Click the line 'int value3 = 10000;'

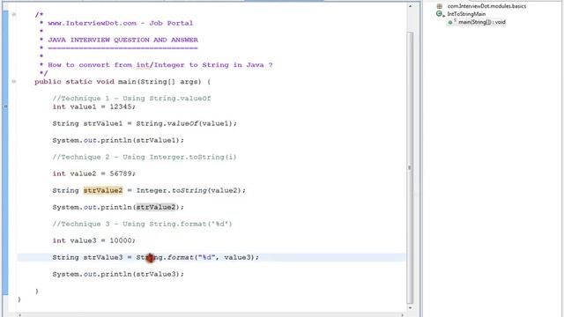94,240
